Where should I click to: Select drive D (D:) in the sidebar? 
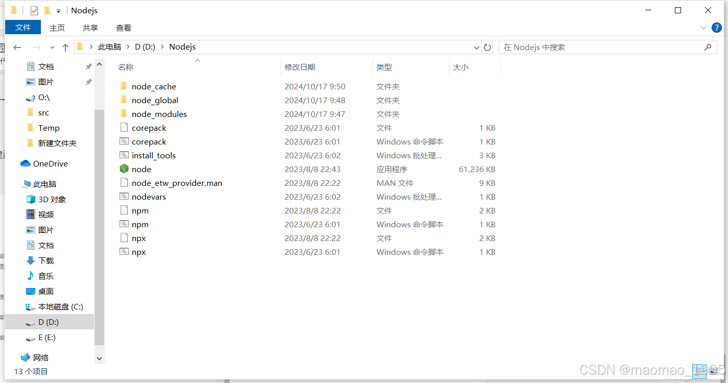(50, 322)
